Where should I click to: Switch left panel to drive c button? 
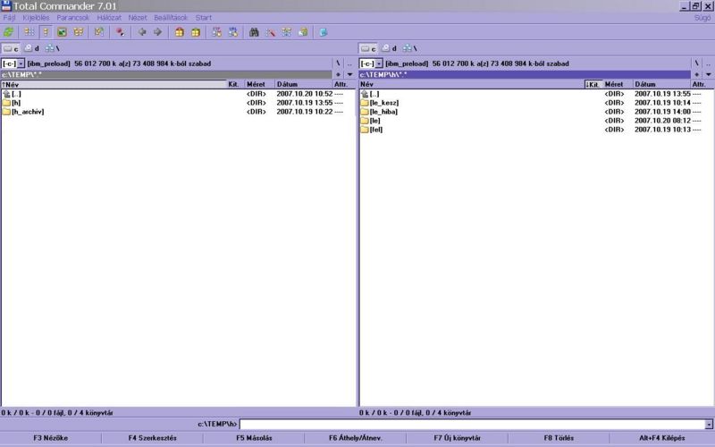[11, 48]
